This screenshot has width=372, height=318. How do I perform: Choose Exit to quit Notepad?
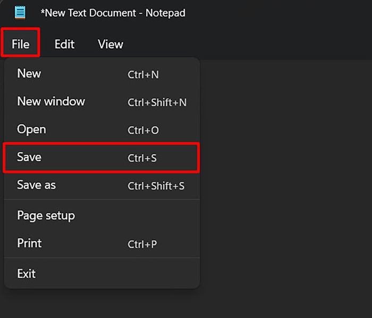[102, 274]
